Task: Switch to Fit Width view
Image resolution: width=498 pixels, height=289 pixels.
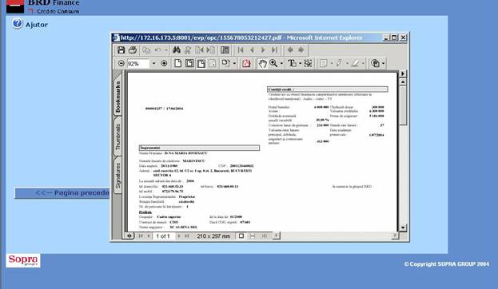Action: click(201, 63)
